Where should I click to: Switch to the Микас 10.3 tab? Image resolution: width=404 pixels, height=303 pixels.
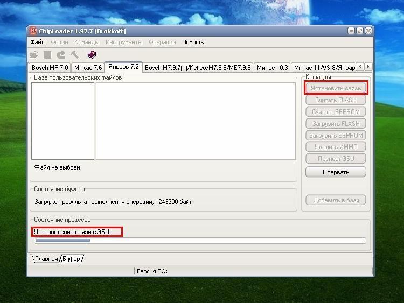point(272,68)
